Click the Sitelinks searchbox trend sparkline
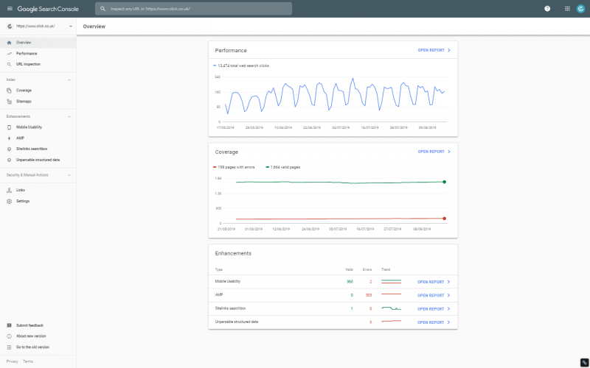The image size is (590, 368). coord(392,308)
